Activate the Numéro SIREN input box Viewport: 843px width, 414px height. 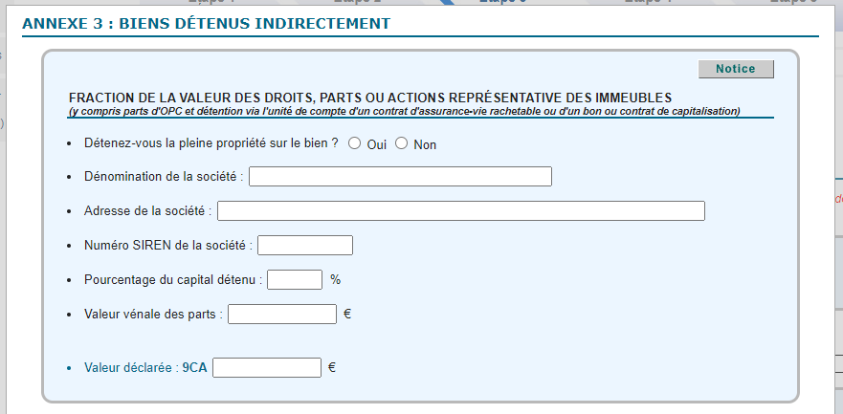pos(305,246)
